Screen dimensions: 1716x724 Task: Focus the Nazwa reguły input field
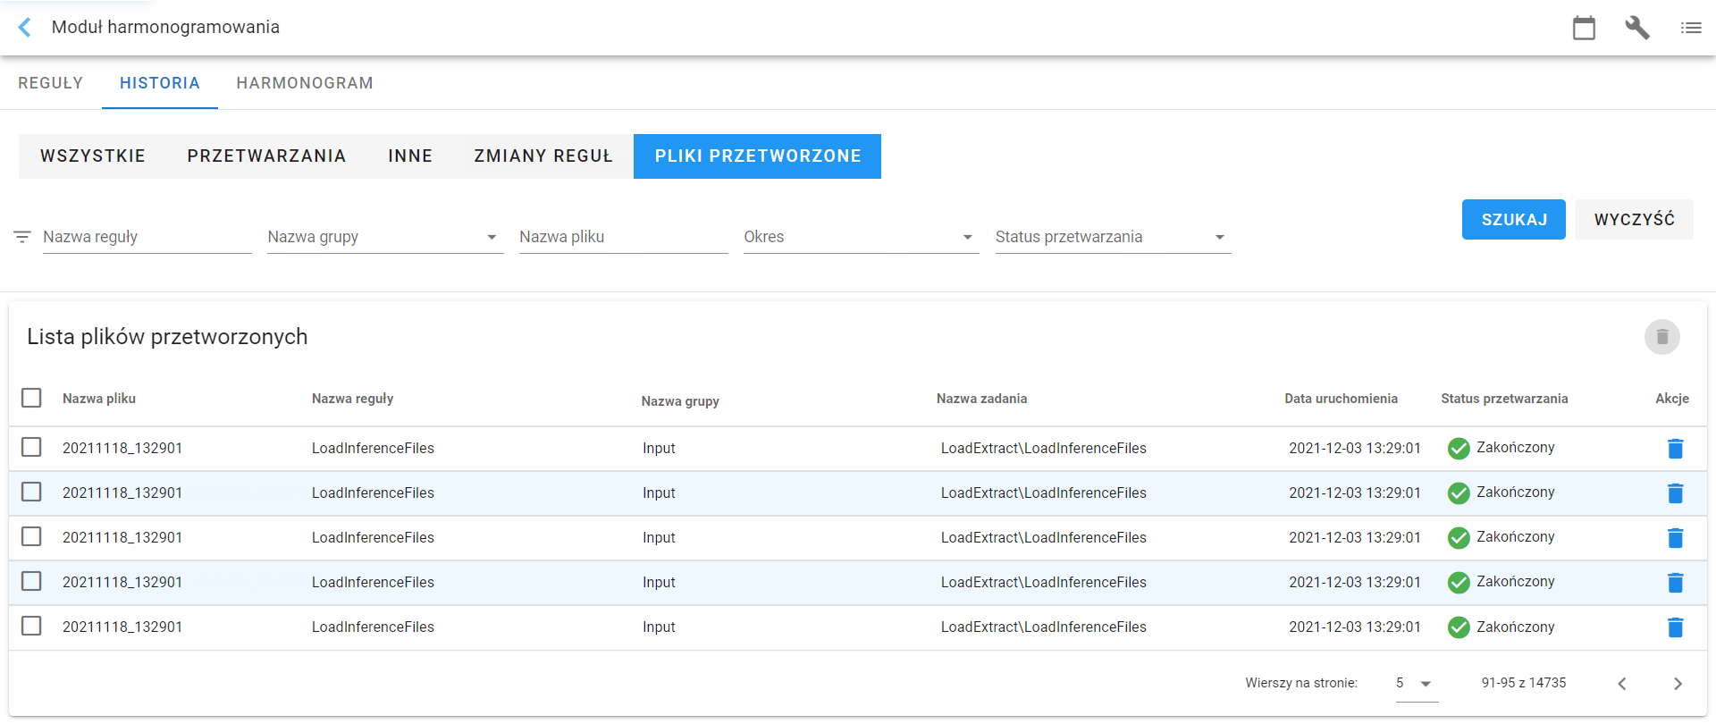(x=147, y=237)
